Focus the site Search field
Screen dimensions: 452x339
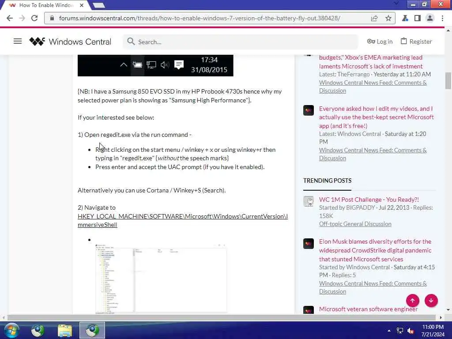coord(241,42)
